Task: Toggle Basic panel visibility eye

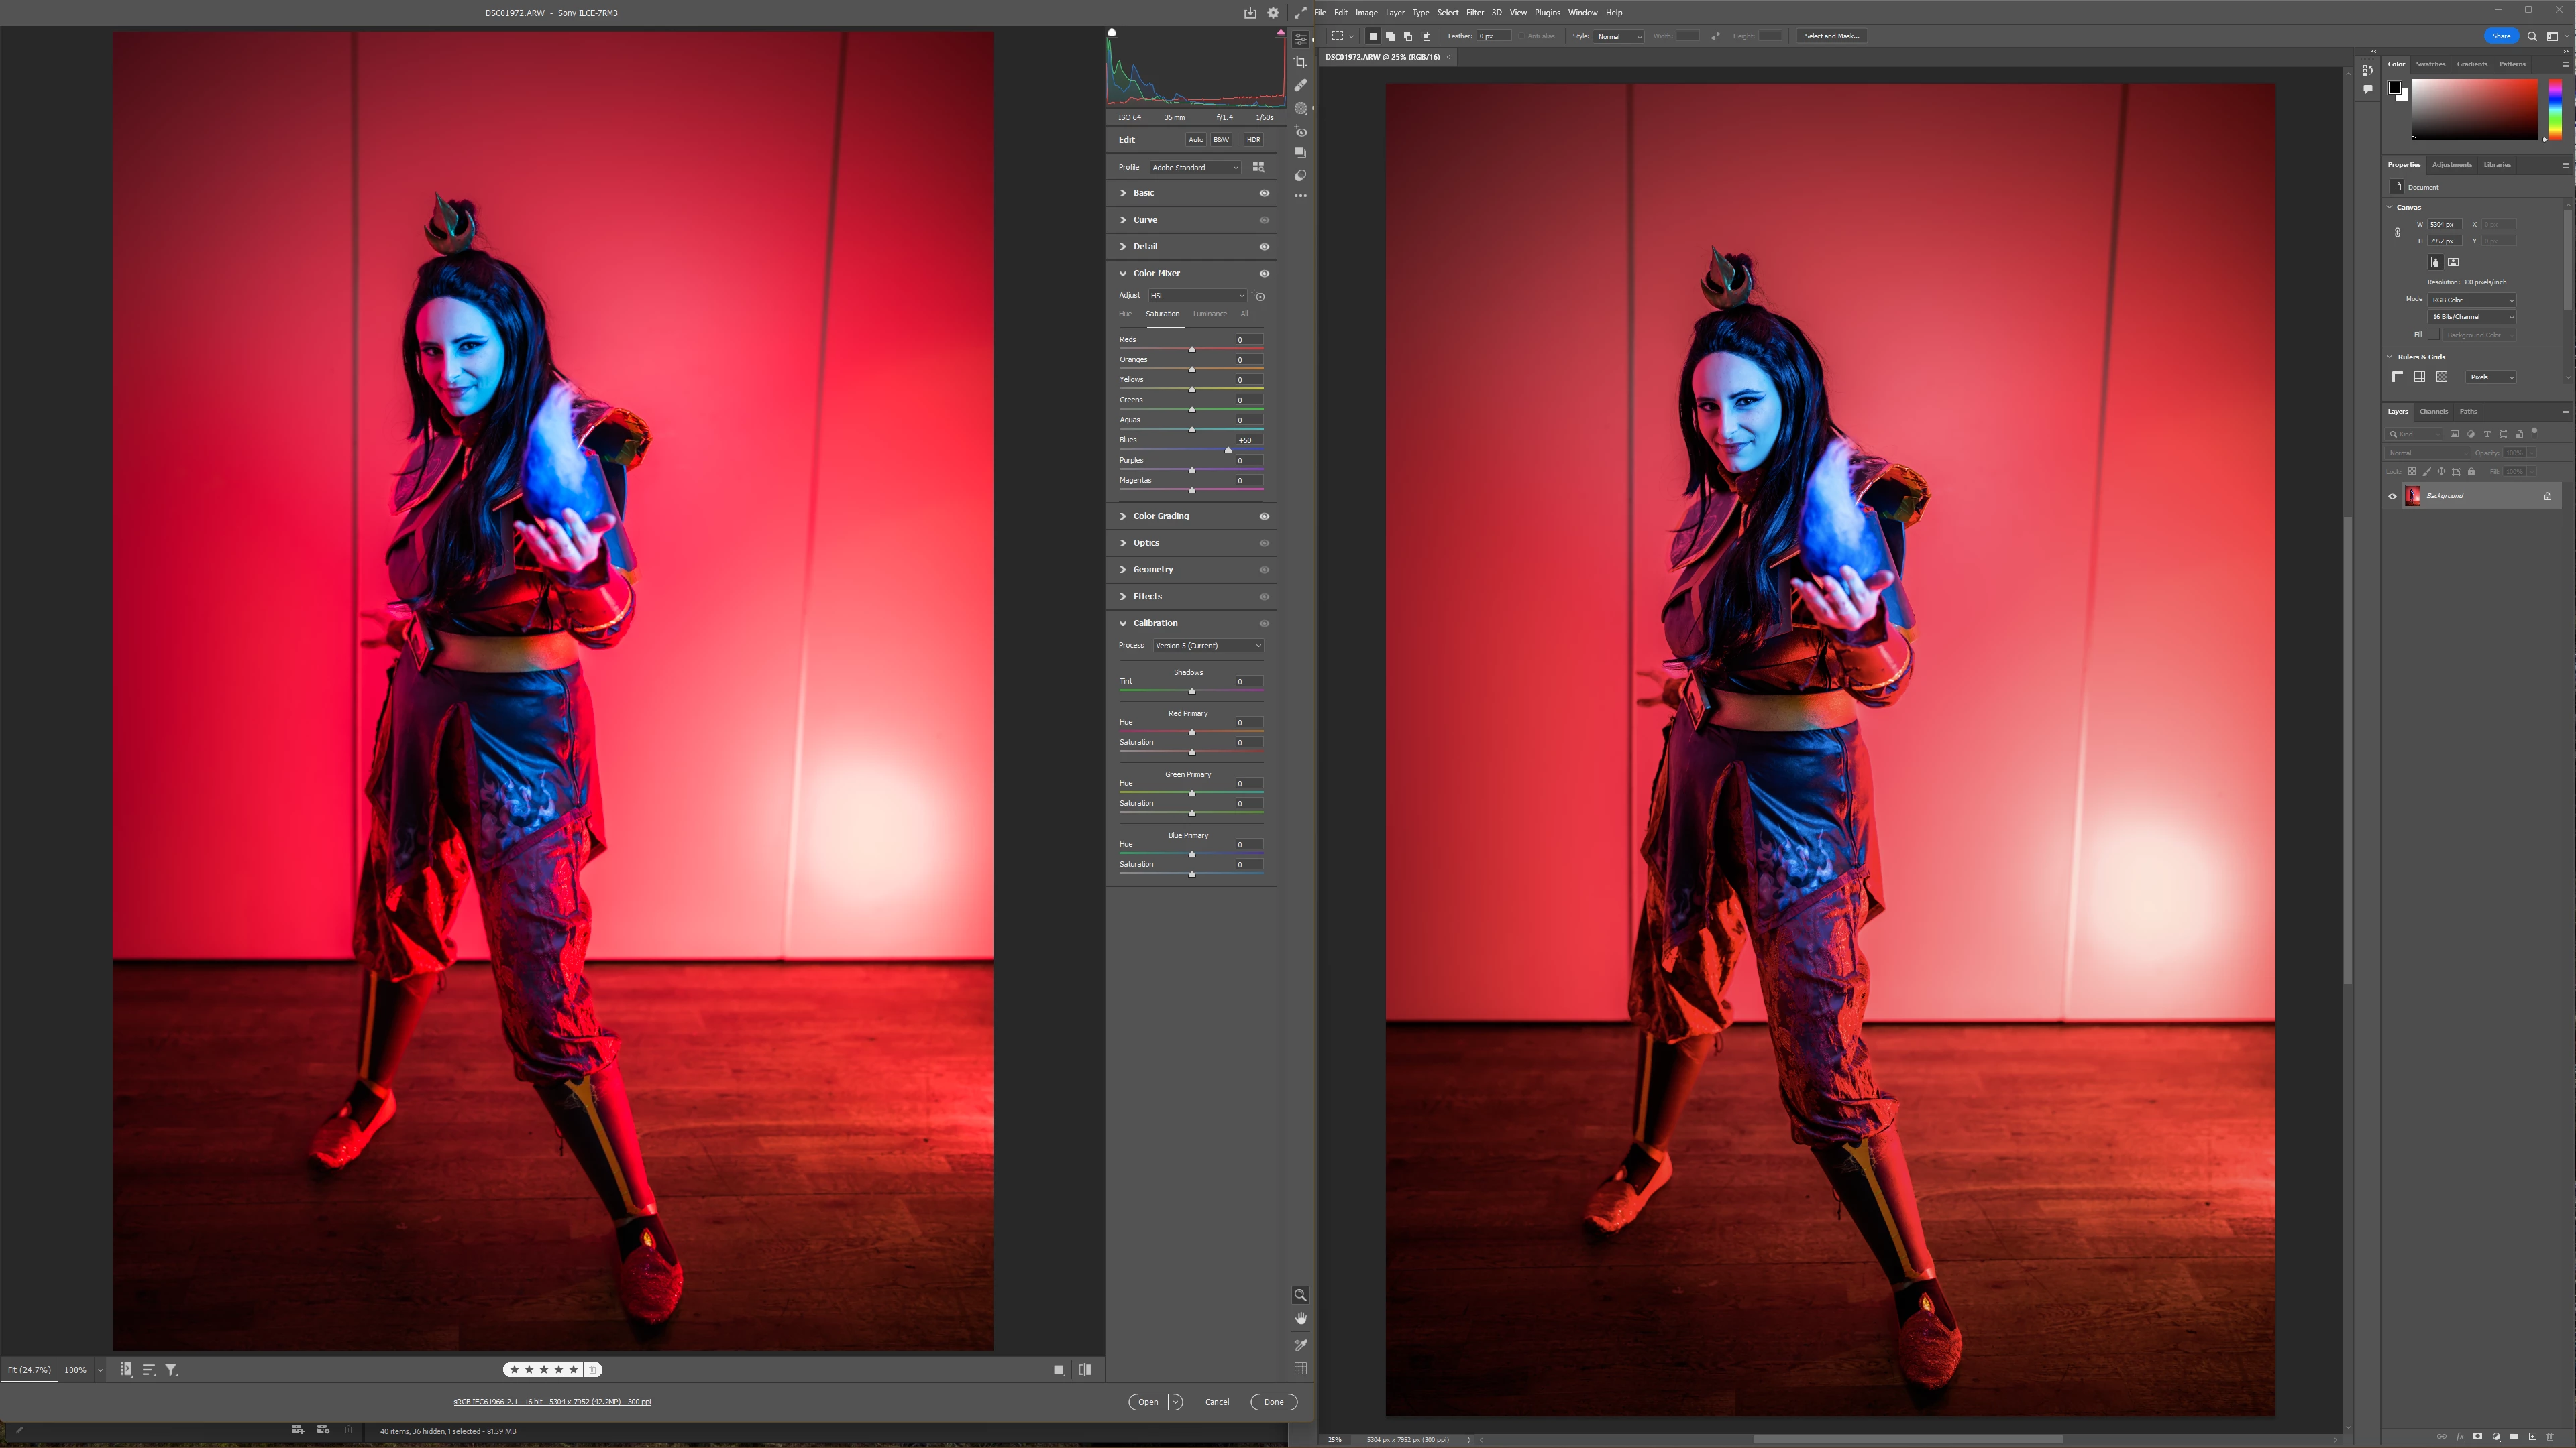Action: click(x=1264, y=193)
